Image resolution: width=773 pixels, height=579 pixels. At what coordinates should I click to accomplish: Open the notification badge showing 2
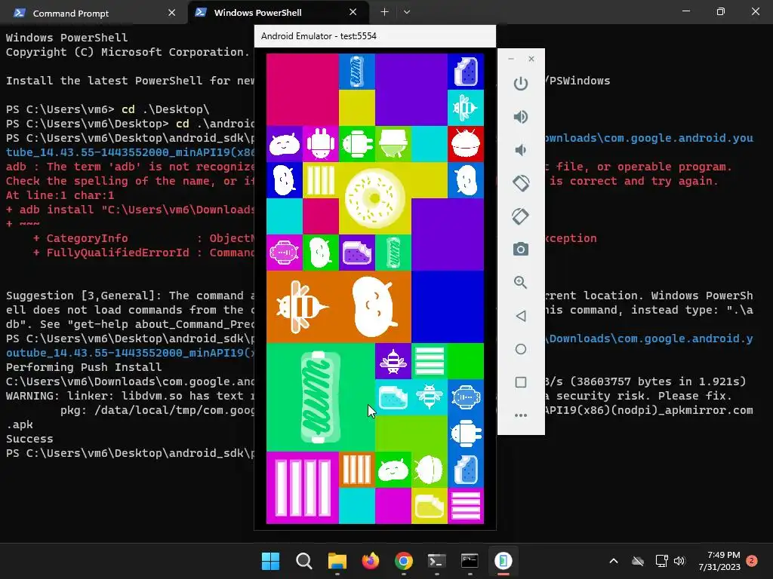[x=752, y=561]
